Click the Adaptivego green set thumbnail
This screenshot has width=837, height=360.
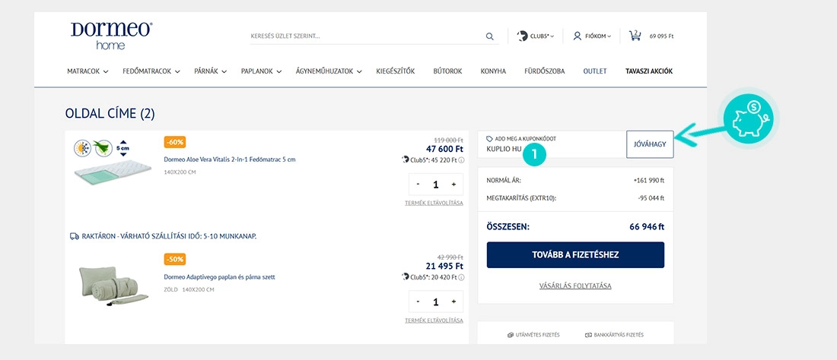[113, 286]
